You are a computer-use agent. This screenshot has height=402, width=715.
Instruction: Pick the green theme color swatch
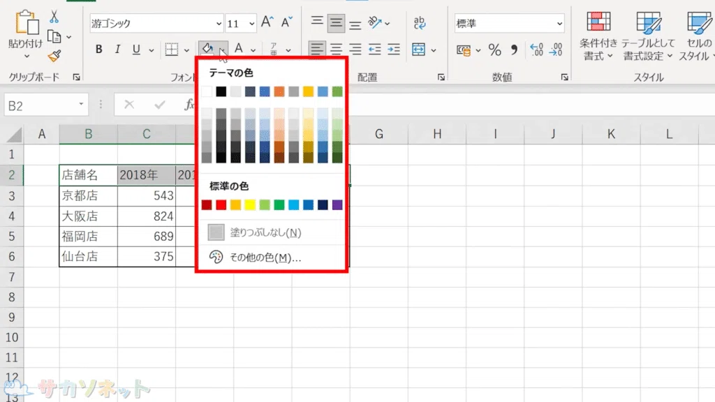(337, 91)
